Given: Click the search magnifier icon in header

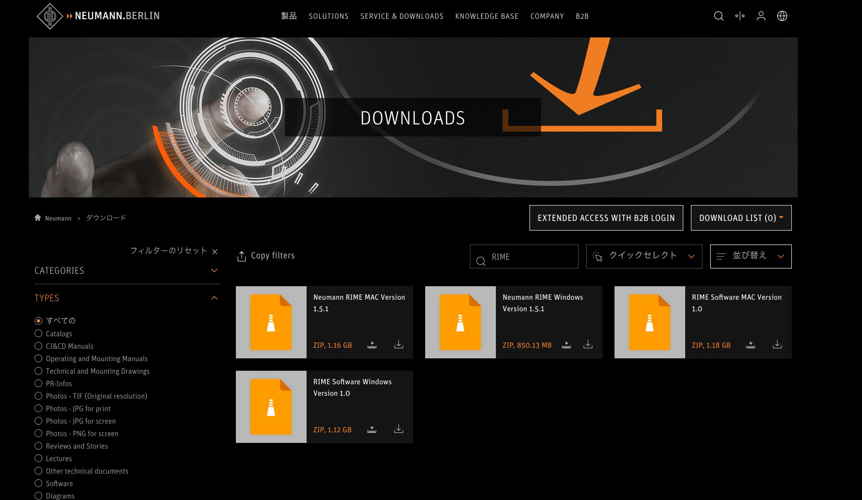Looking at the screenshot, I should (x=718, y=16).
